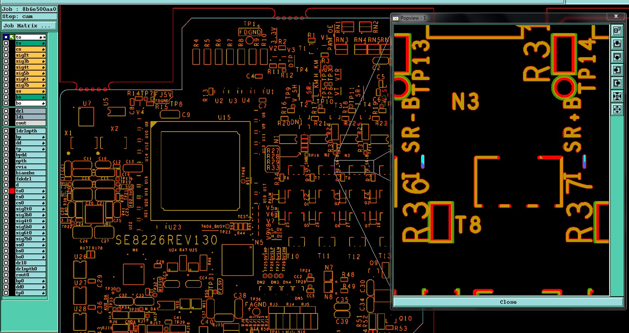Select the sig5b layer row
The width and height of the screenshot is (629, 333).
pos(30,73)
